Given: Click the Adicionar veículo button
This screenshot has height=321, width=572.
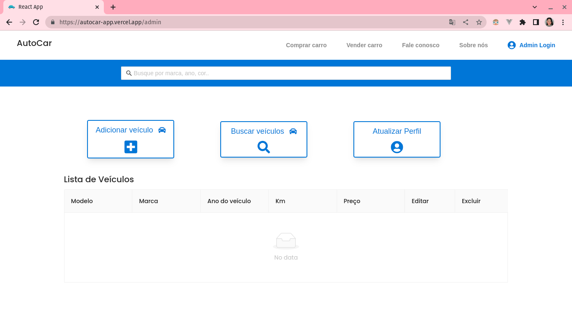Looking at the screenshot, I should click(131, 139).
